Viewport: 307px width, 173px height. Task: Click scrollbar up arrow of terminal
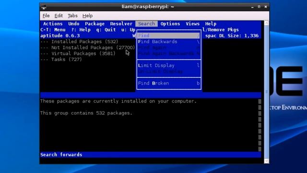pos(267,23)
